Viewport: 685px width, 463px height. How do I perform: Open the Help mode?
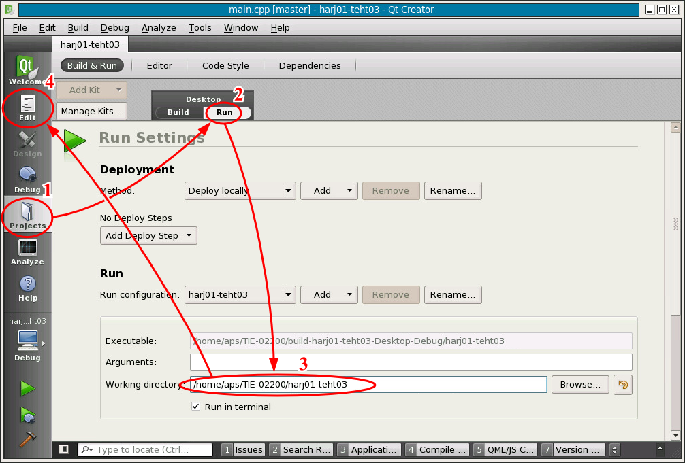27,288
